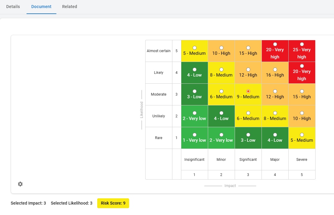Open the matrix settings gear icon
The width and height of the screenshot is (334, 215).
tap(20, 184)
